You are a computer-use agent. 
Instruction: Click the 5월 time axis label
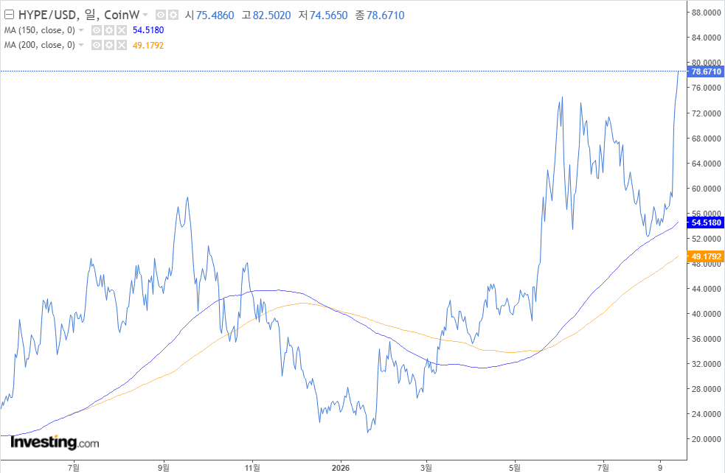[515, 468]
